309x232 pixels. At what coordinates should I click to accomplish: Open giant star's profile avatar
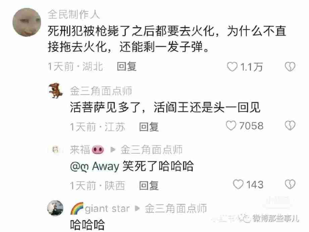point(55,208)
